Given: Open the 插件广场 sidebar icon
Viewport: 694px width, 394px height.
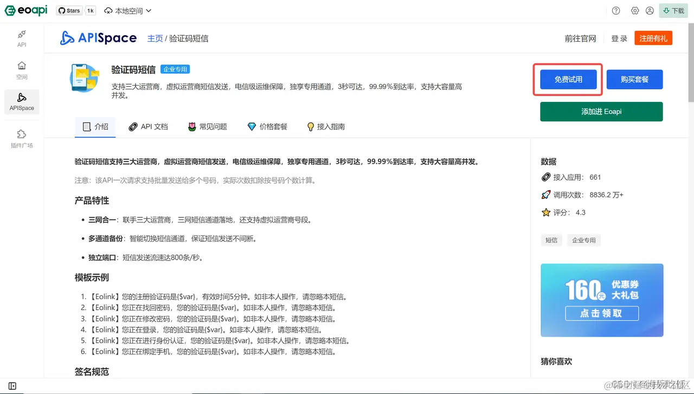Looking at the screenshot, I should (x=22, y=138).
